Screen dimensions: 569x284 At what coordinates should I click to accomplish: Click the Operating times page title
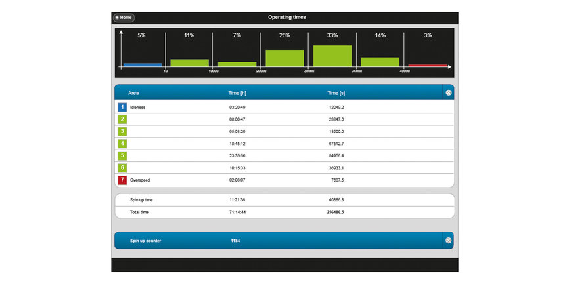click(286, 18)
